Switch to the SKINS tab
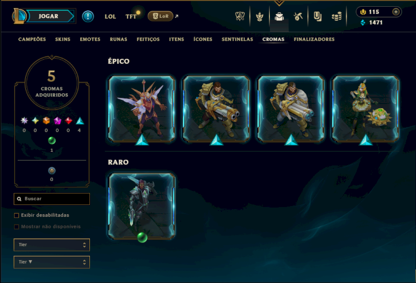This screenshot has width=416, height=283. (62, 40)
